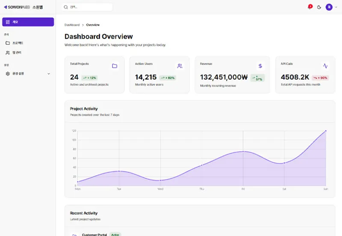
Task: Click the Friday data point on the chart
Action: 243,152
